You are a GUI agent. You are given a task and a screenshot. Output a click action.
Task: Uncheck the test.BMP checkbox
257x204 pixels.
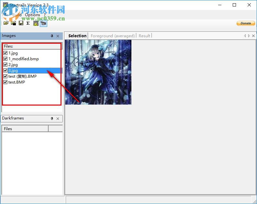click(x=6, y=82)
